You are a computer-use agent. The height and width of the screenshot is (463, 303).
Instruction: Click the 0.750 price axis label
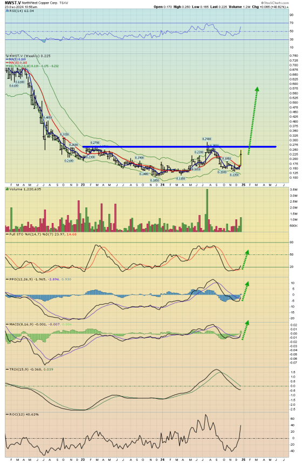click(x=294, y=56)
